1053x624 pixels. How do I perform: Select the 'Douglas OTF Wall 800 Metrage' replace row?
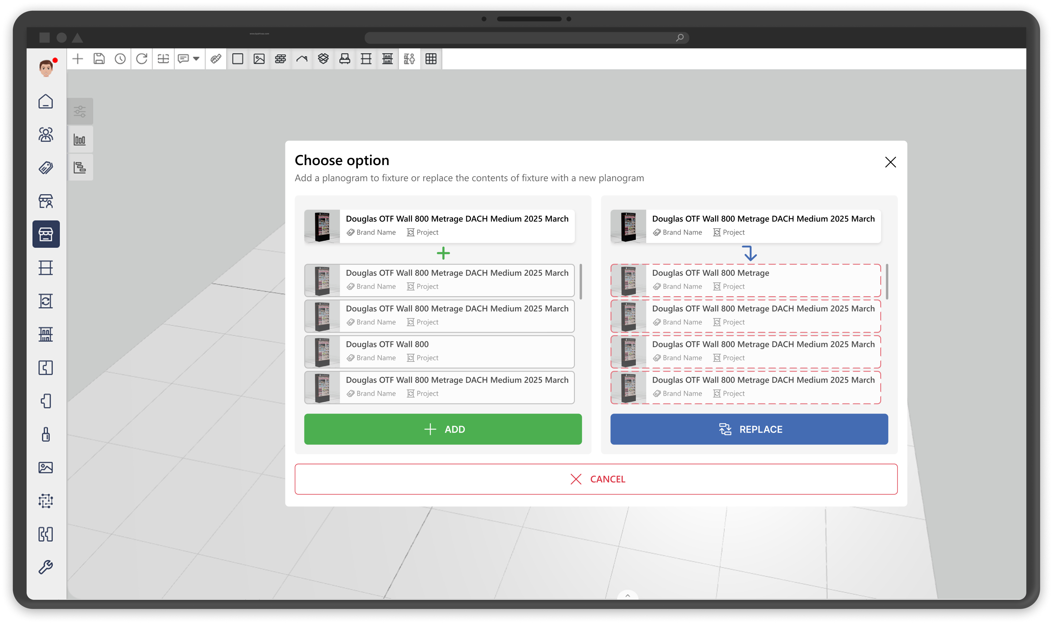coord(745,280)
